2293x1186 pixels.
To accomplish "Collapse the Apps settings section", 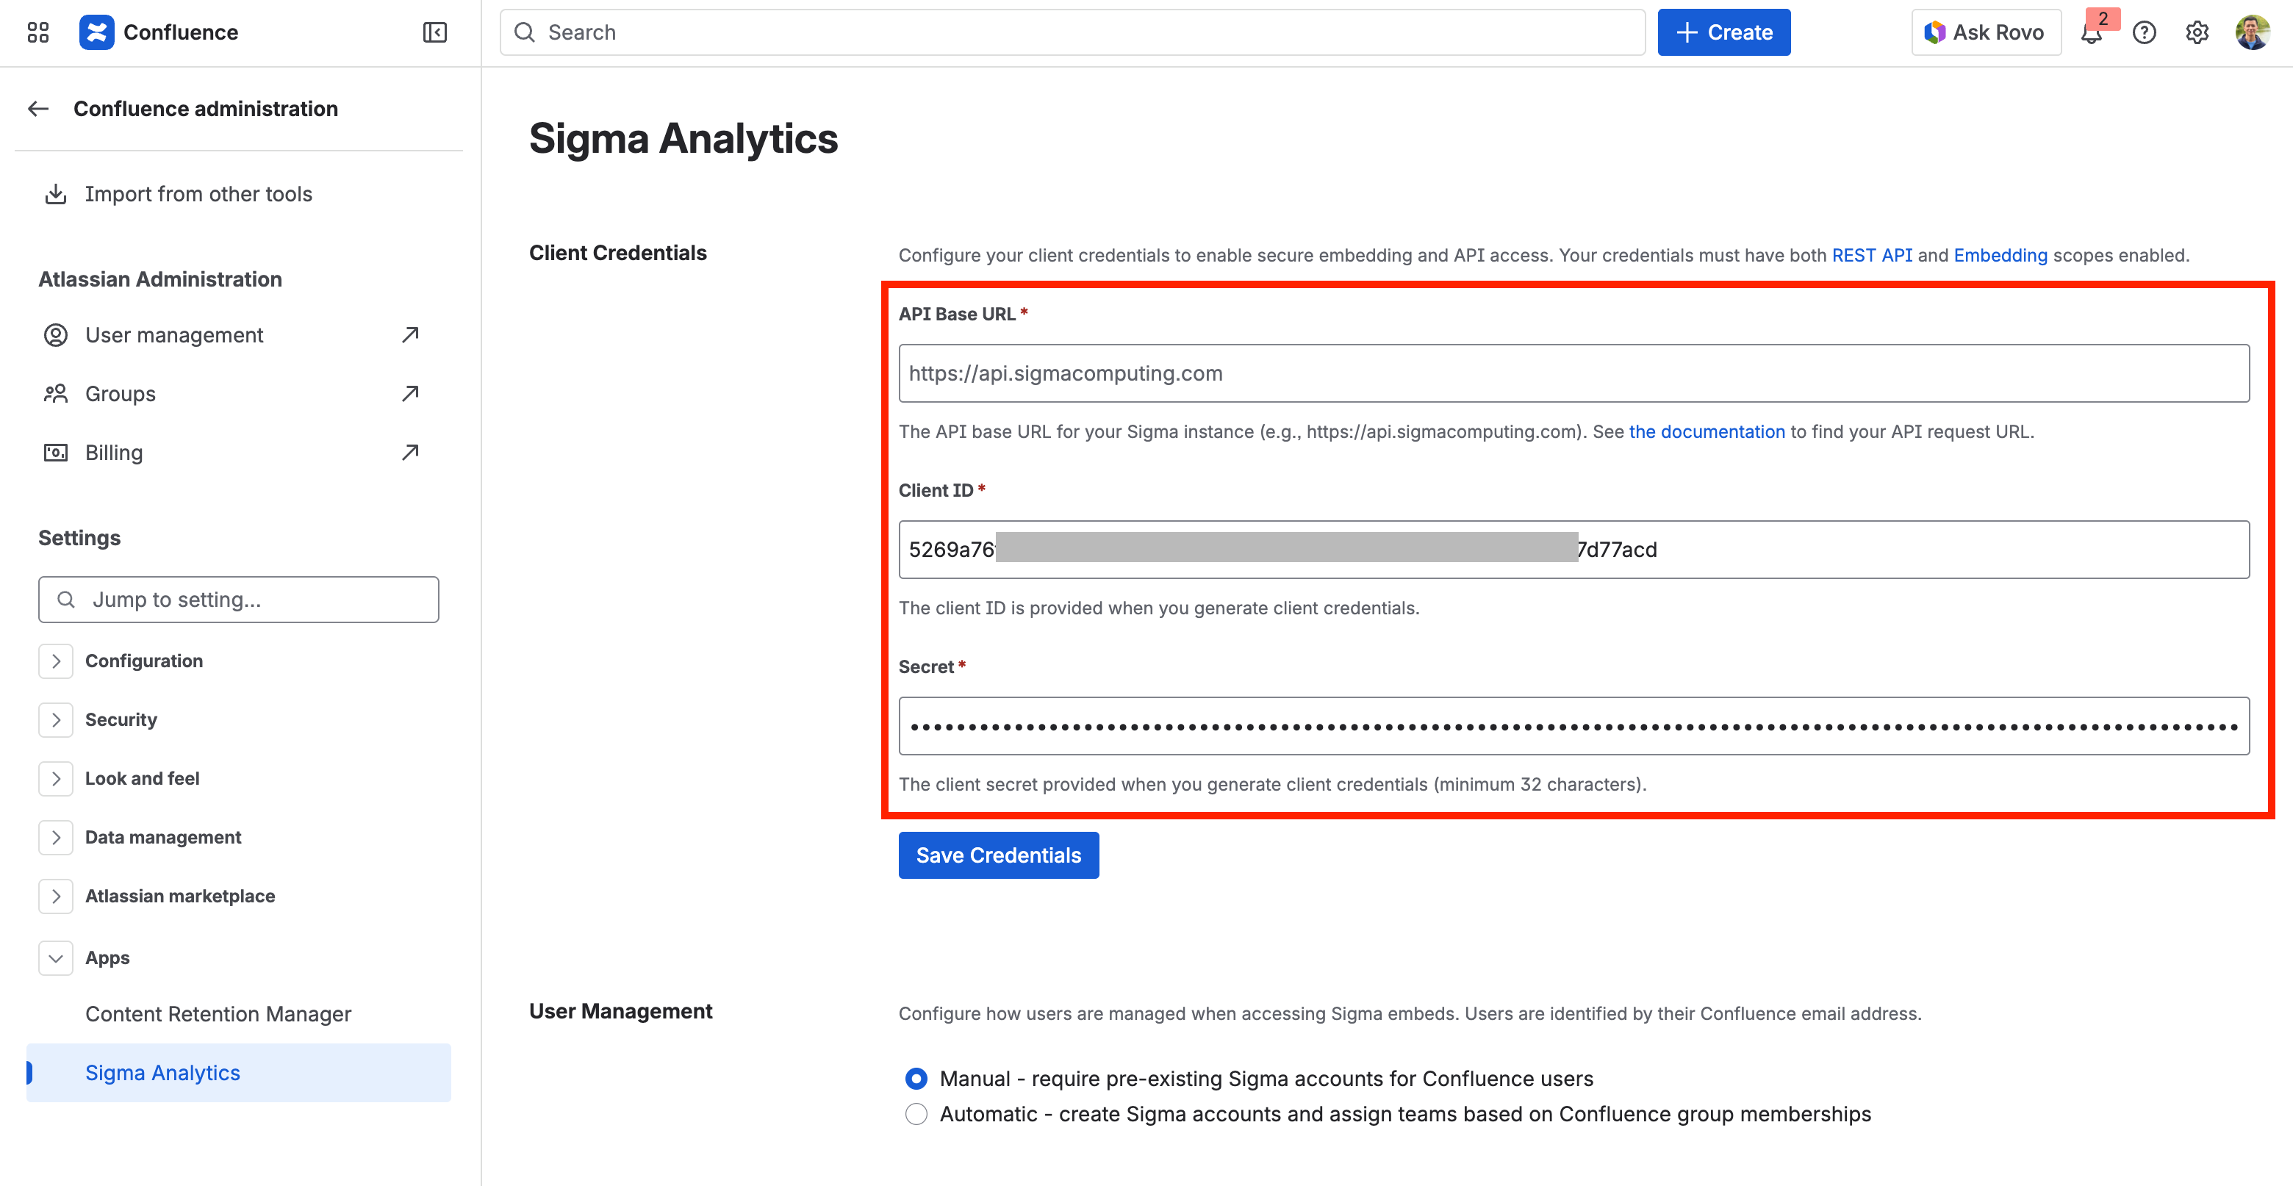I will pyautogui.click(x=56, y=958).
